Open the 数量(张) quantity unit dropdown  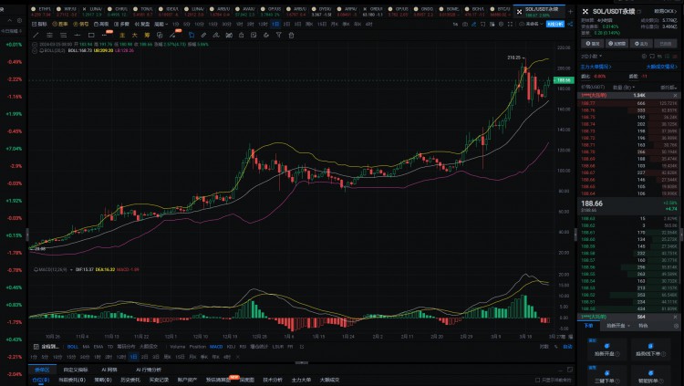click(x=624, y=88)
